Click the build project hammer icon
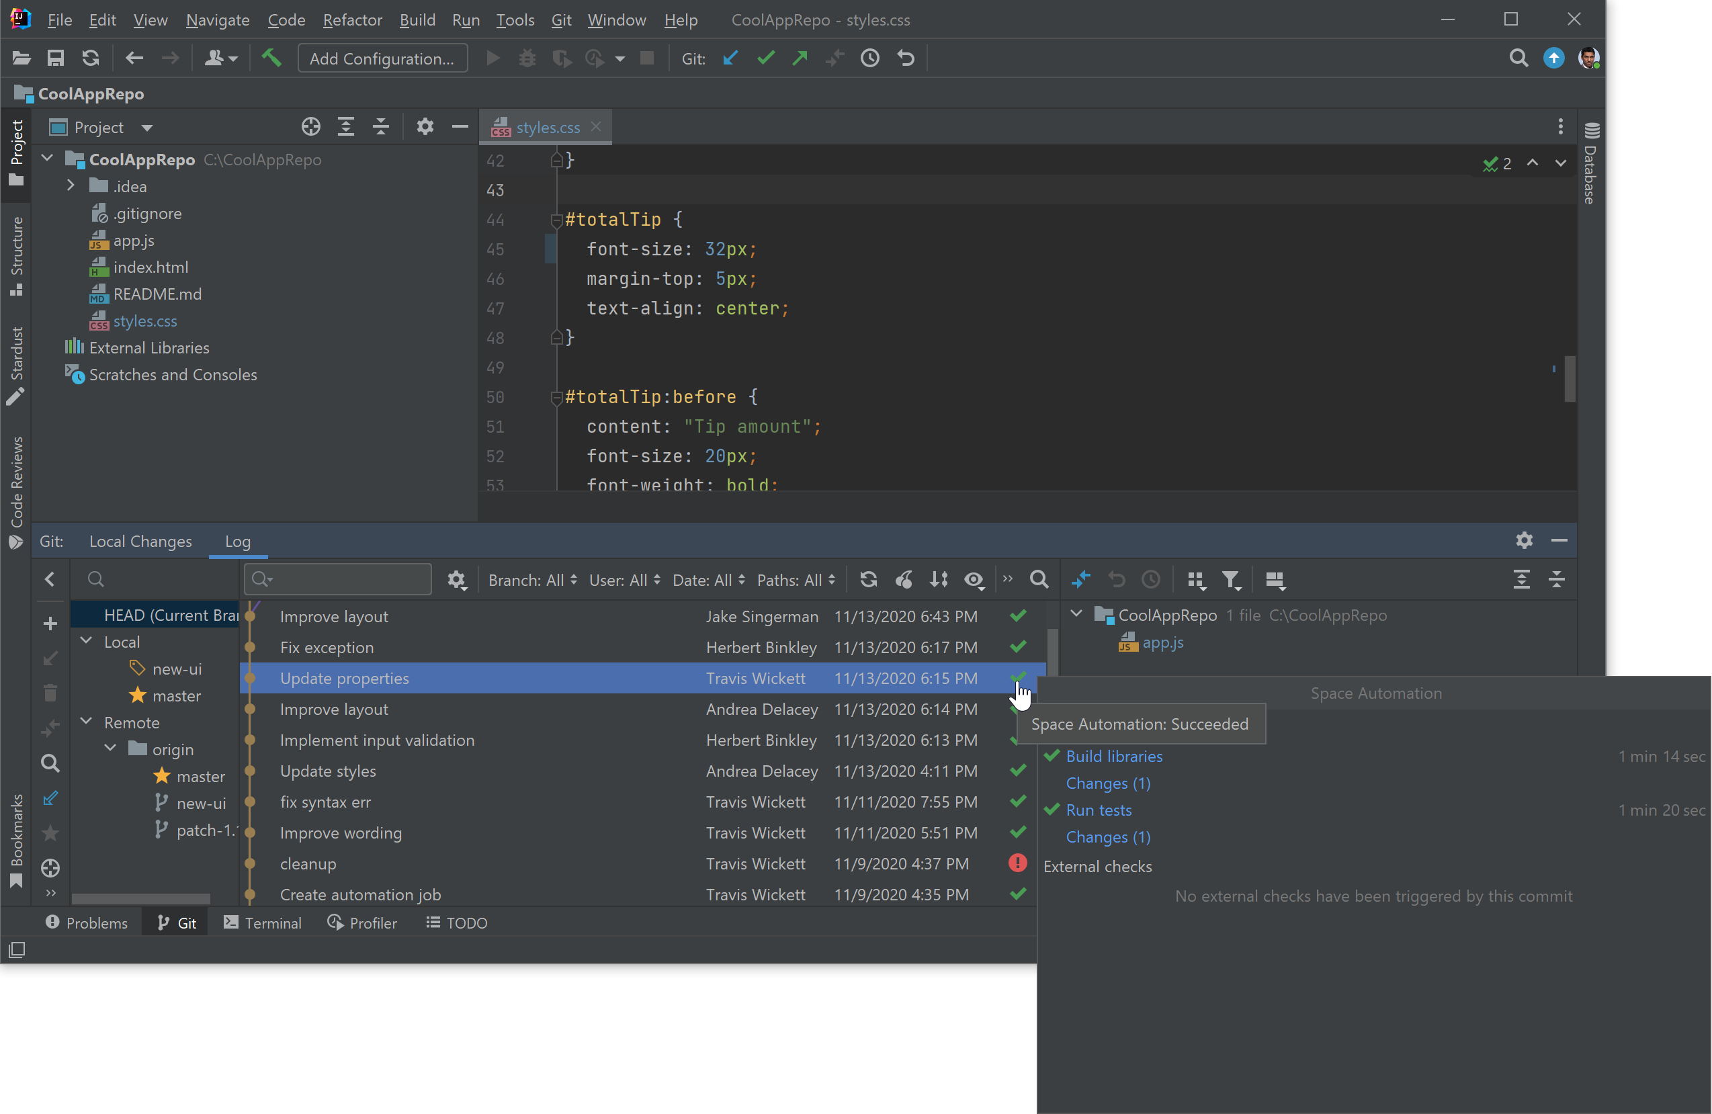Viewport: 1712px width, 1114px height. 271,58
